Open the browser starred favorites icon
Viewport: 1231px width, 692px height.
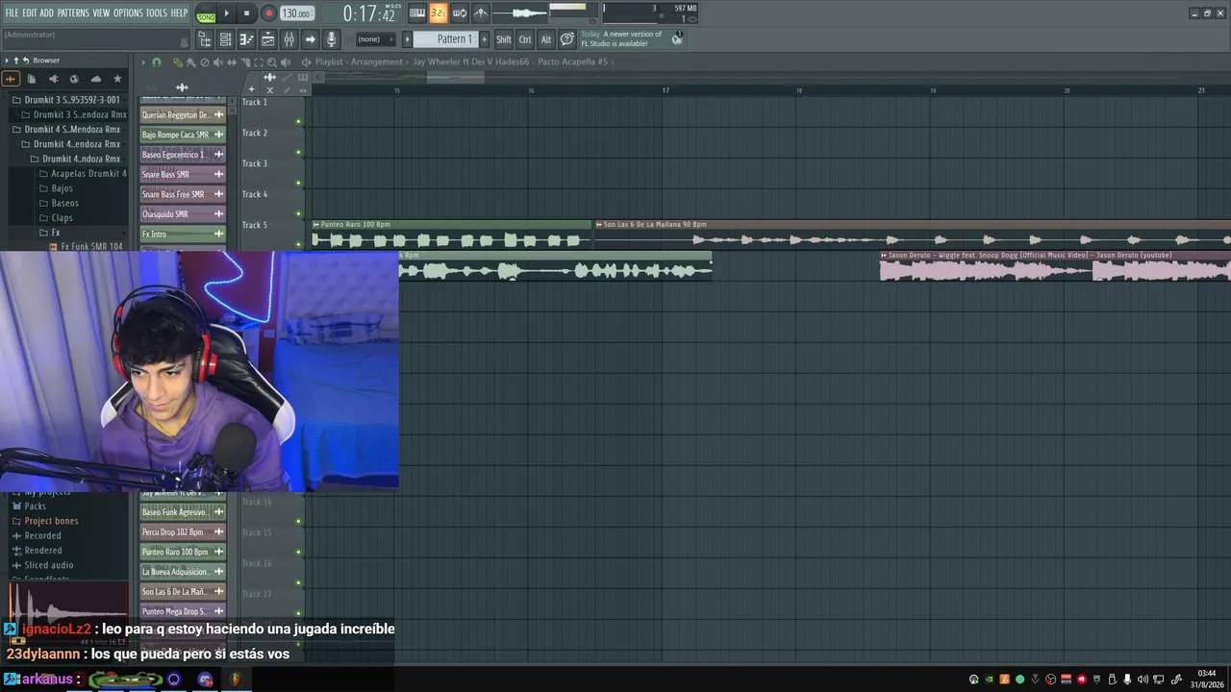coord(117,79)
